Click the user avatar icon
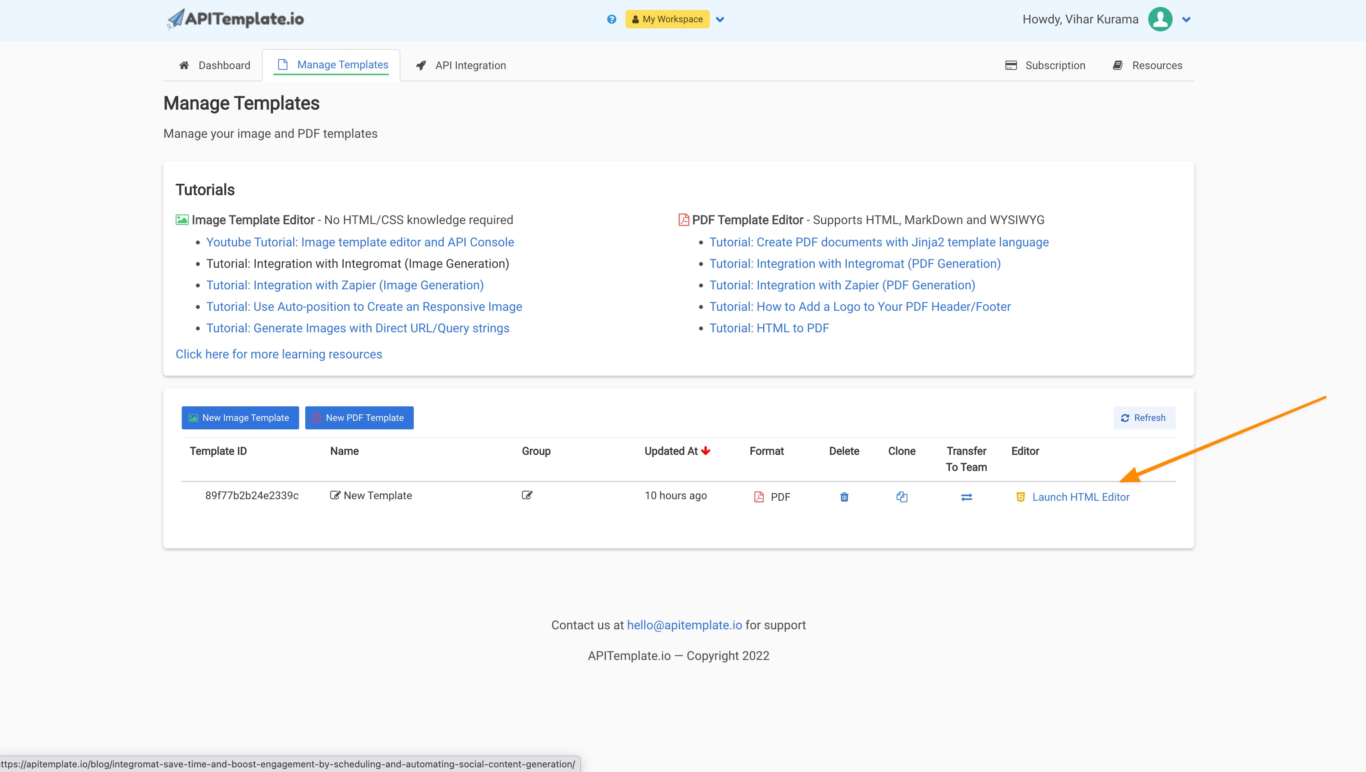 click(x=1160, y=19)
